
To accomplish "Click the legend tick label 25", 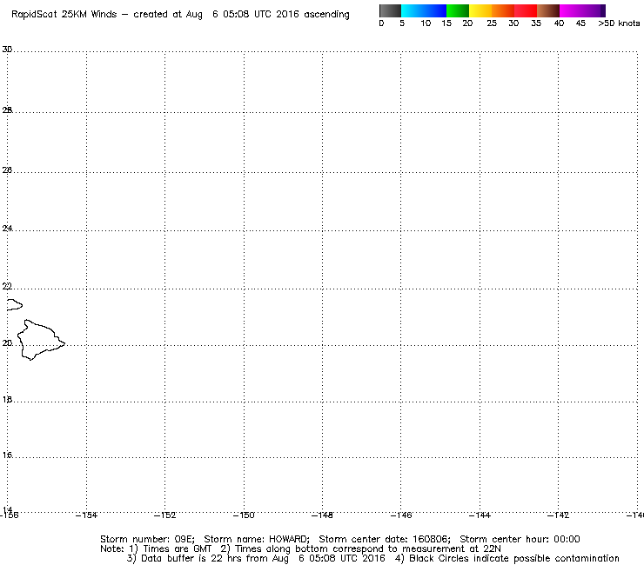I will tap(492, 23).
